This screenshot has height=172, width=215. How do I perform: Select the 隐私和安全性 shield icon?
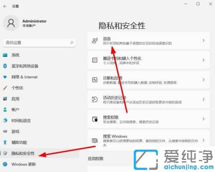click(5, 153)
